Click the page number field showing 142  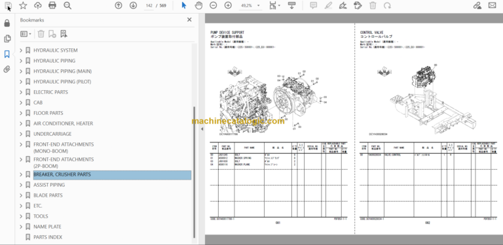tap(149, 5)
